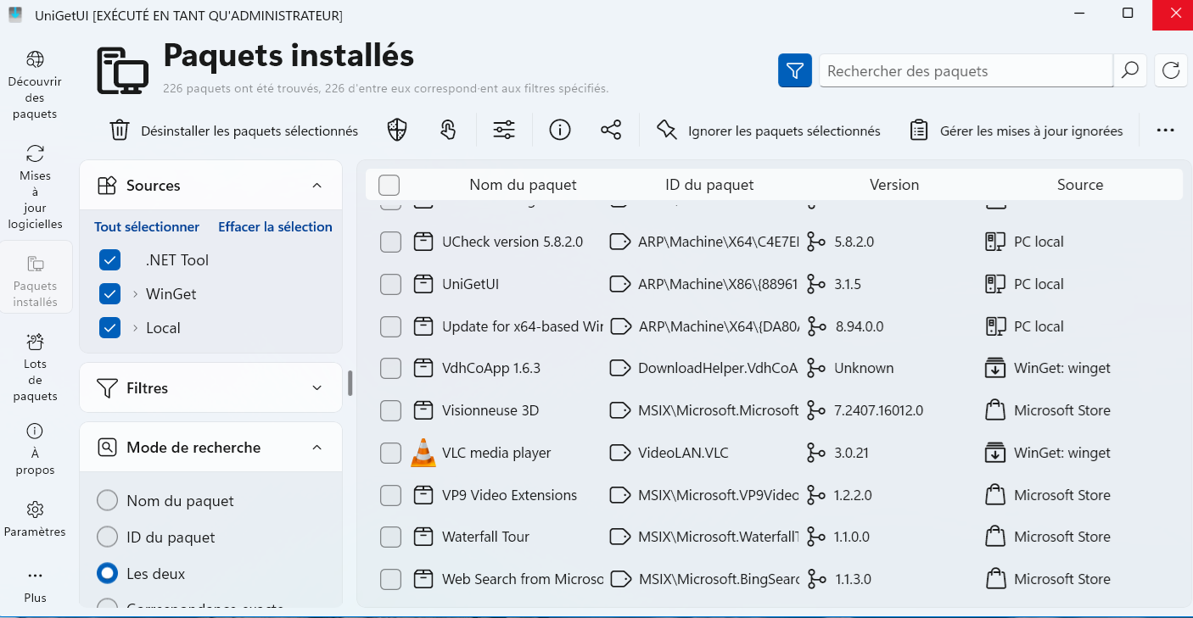Open Mises à jour logicielles page

pos(35,187)
